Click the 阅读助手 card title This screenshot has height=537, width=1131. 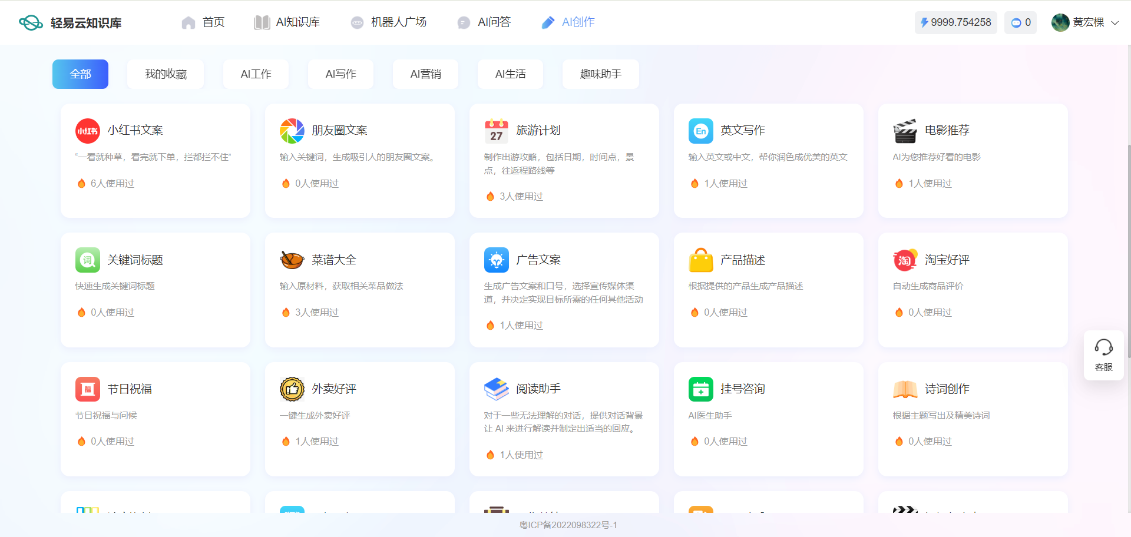click(x=538, y=389)
